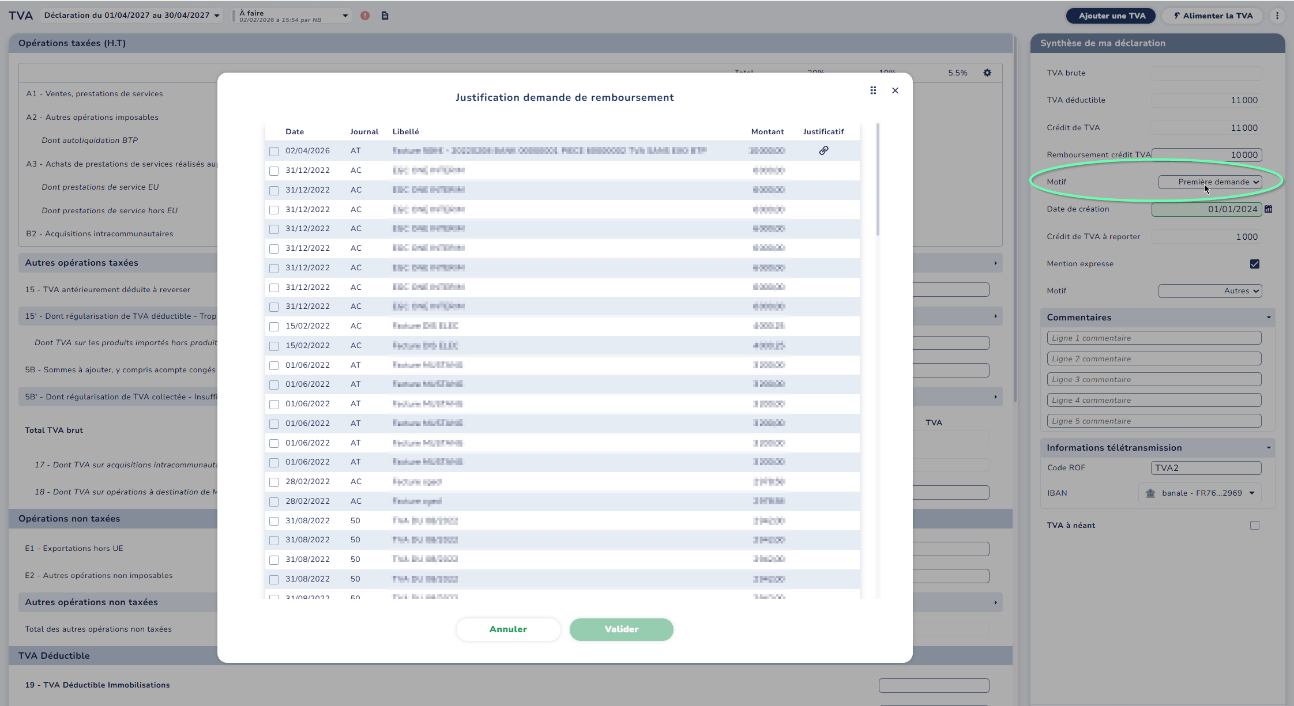The width and height of the screenshot is (1294, 706).
Task: Click the paperclip justificatif icon in first row
Action: click(823, 150)
